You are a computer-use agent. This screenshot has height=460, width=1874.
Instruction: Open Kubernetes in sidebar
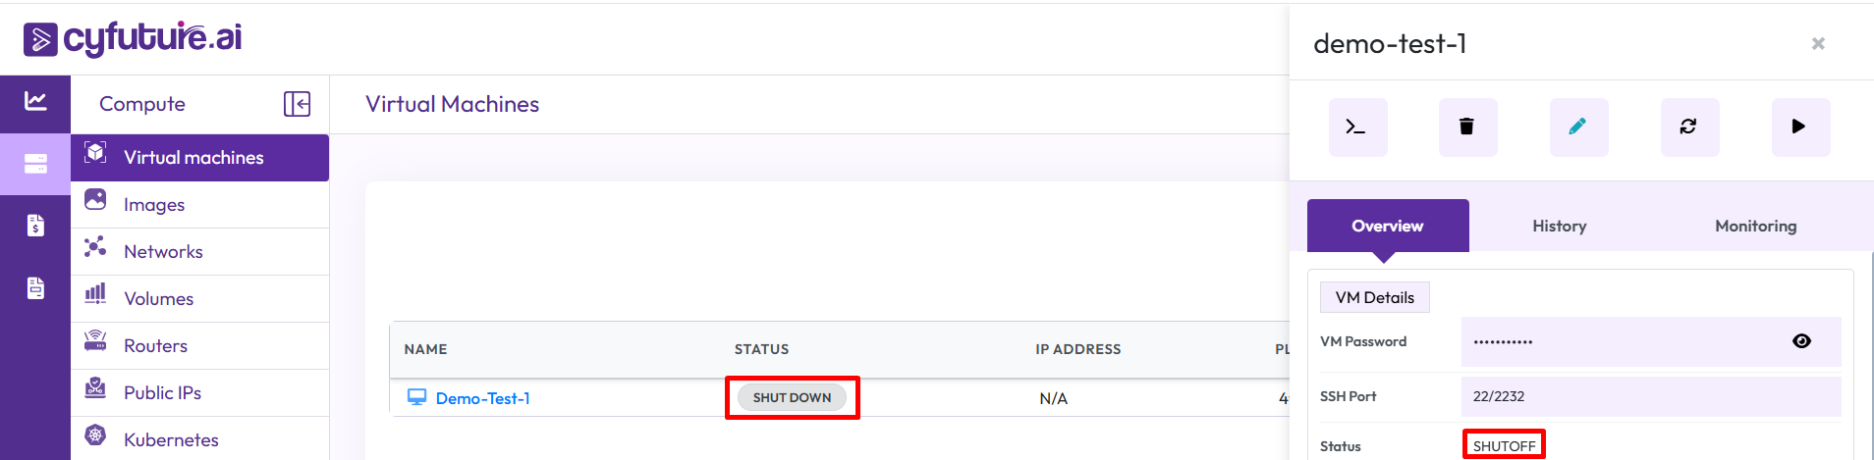171,440
